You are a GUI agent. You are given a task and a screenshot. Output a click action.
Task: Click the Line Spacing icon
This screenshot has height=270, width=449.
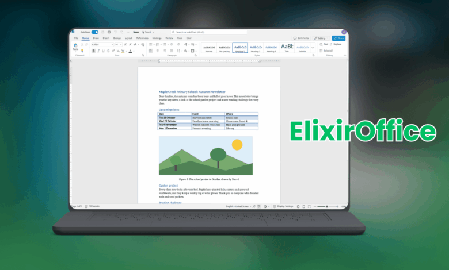point(178,51)
